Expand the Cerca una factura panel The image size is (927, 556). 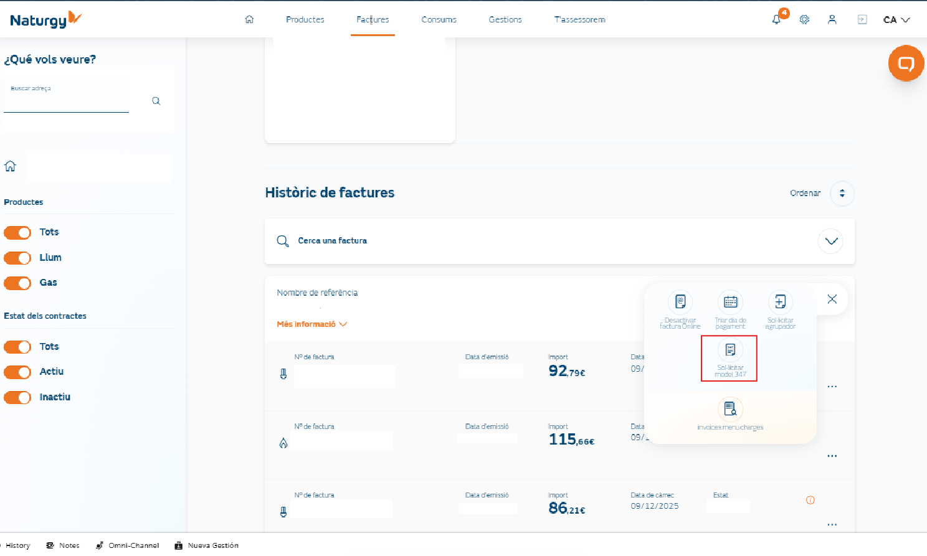pyautogui.click(x=830, y=241)
